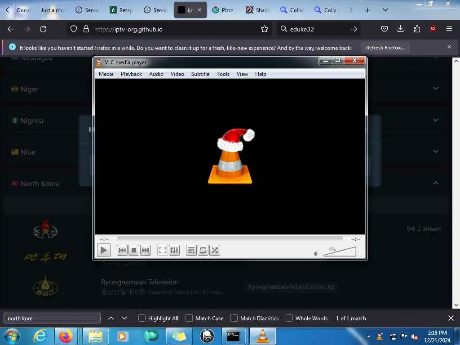Click Ryongnamsan Television channel name
The image size is (460, 345).
140,282
